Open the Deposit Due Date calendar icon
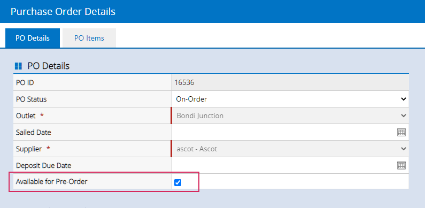This screenshot has width=425, height=208. tap(401, 165)
